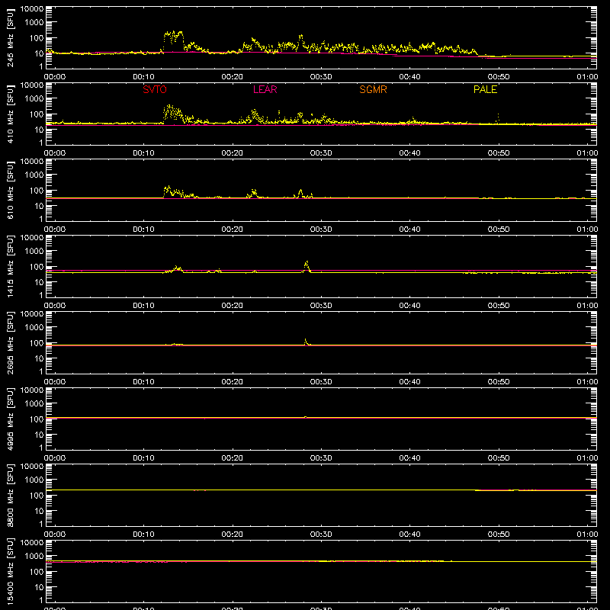This screenshot has width=610, height=610.
Task: Click the 100 tick label on 15400 MHz axis
Action: click(x=37, y=571)
